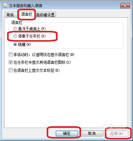Viewport: 133px width, 141px height.
Task: Choose the 停靠于任务栏 radio circle
Action: point(15,36)
